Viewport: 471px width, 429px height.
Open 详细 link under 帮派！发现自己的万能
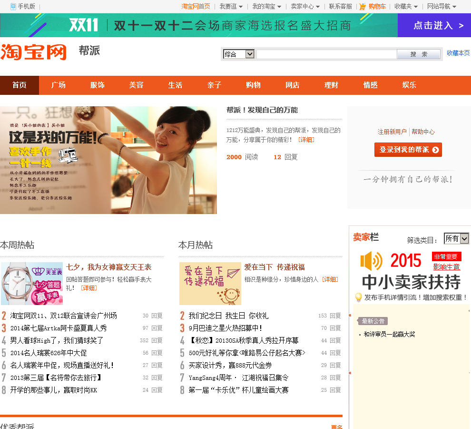[x=306, y=140]
